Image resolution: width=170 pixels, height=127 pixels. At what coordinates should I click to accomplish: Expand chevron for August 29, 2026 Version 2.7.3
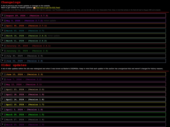pyautogui.click(x=3, y=15)
